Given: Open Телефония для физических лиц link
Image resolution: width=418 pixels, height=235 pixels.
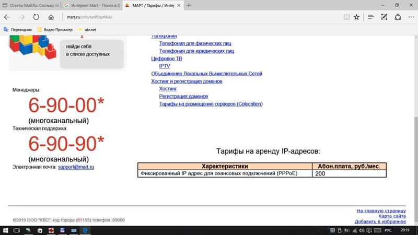Looking at the screenshot, I should 195,43.
